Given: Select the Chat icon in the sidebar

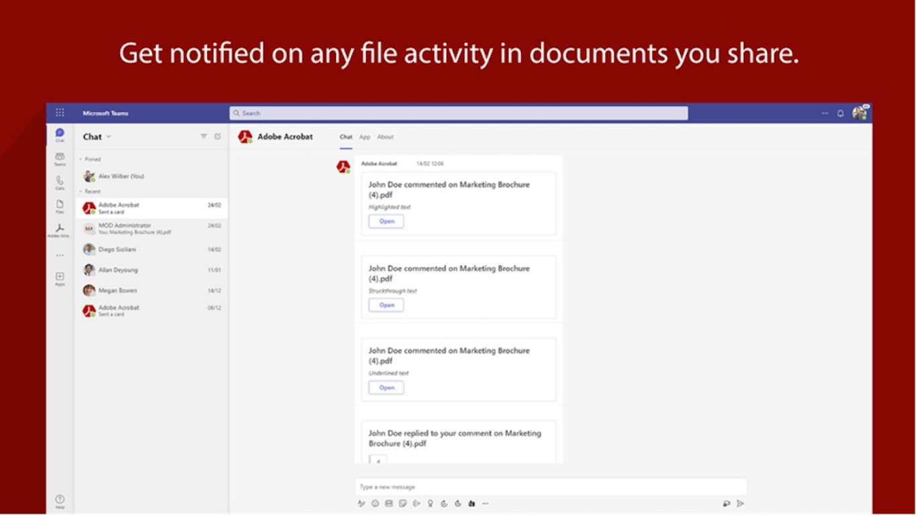Looking at the screenshot, I should (60, 135).
